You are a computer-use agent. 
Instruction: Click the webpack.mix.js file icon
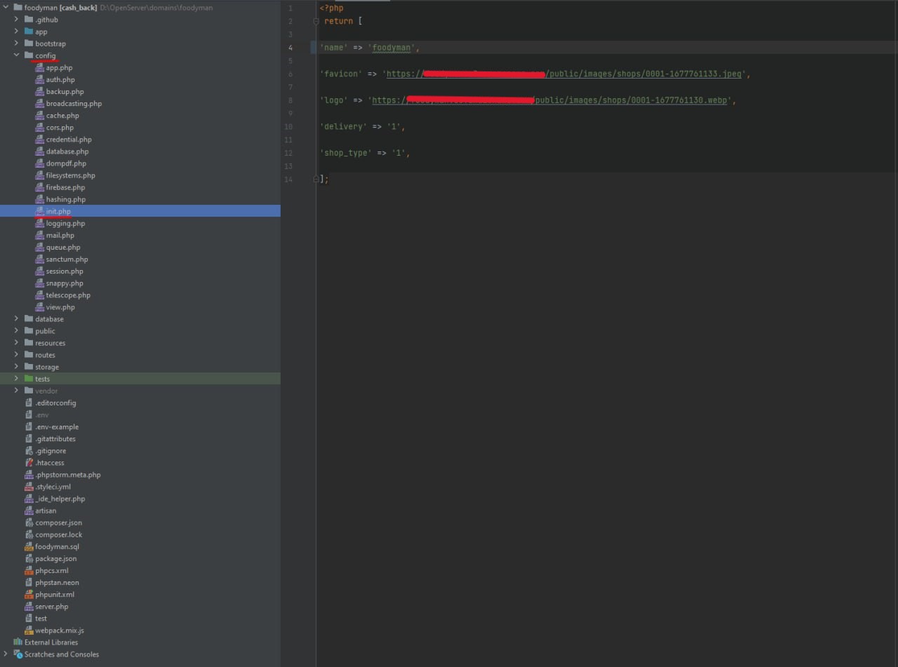pos(29,631)
